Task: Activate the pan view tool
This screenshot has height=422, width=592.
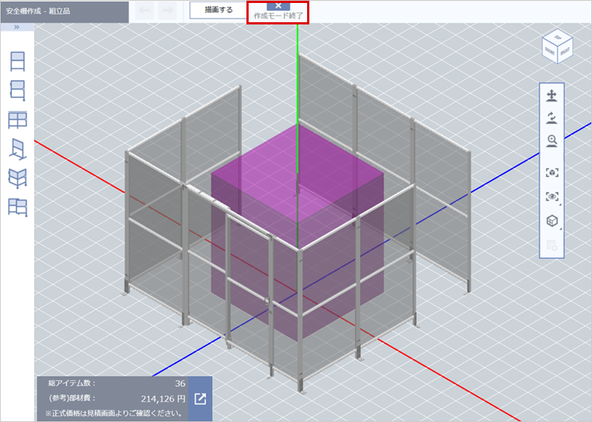Action: [551, 96]
